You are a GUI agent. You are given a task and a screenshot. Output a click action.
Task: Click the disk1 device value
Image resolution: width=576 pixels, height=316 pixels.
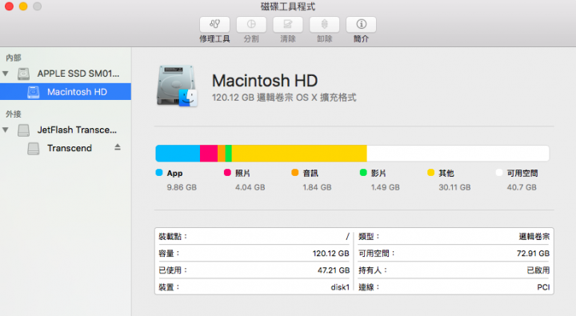click(x=340, y=287)
